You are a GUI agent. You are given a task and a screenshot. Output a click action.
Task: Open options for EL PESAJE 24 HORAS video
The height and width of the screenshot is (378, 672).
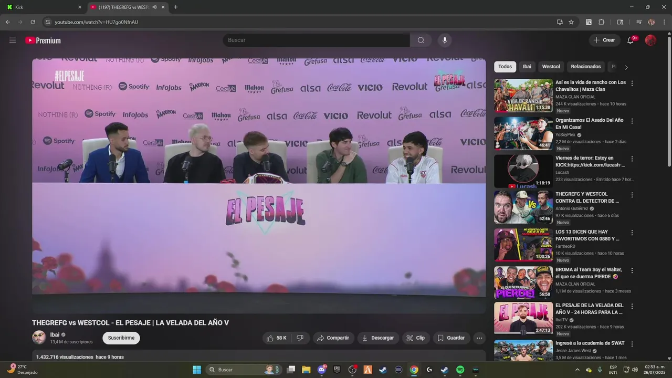(632, 306)
